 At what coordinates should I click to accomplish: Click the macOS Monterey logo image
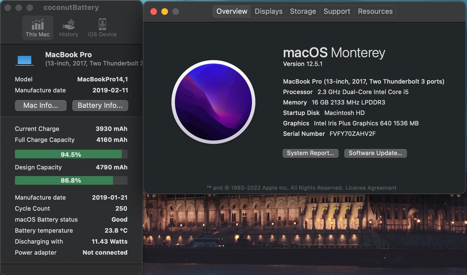[213, 102]
